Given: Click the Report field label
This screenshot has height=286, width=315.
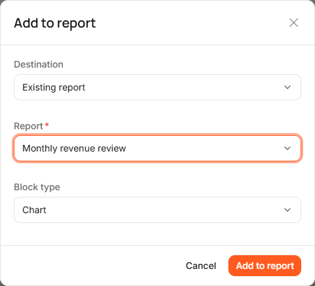Looking at the screenshot, I should [28, 126].
